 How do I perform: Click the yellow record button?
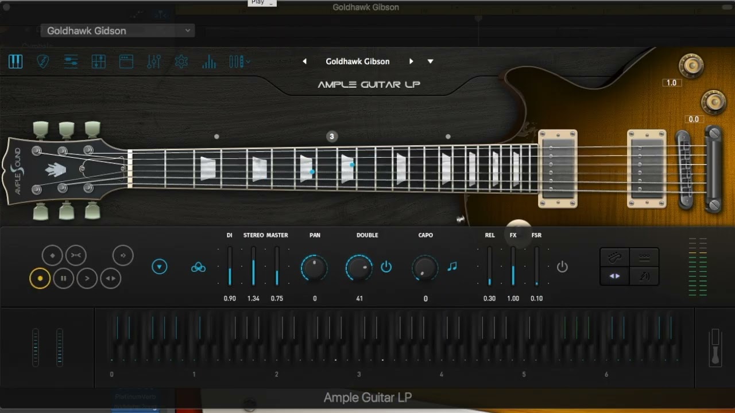coord(40,278)
